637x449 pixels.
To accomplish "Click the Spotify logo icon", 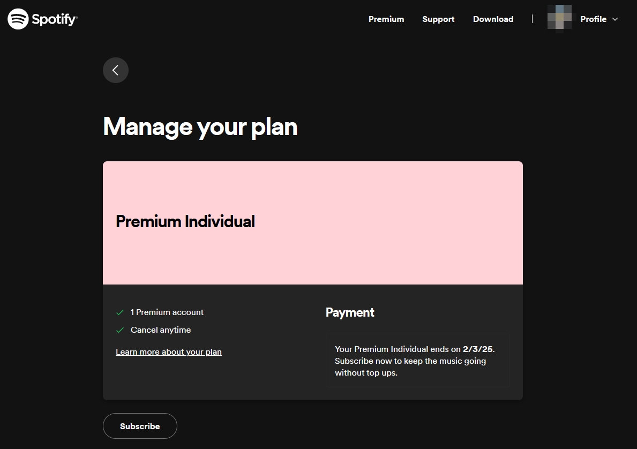I will tap(18, 19).
